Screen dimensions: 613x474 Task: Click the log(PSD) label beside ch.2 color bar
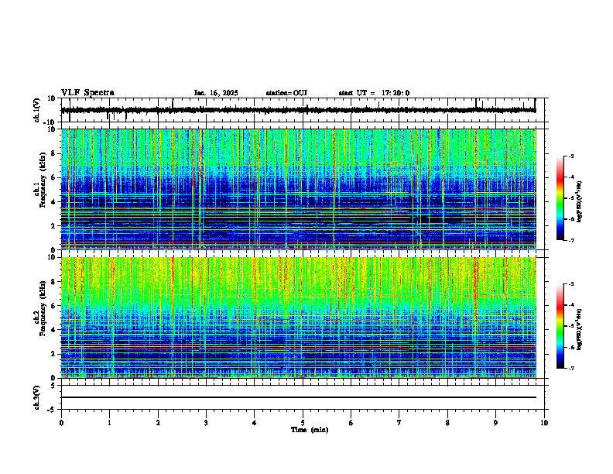(580, 329)
